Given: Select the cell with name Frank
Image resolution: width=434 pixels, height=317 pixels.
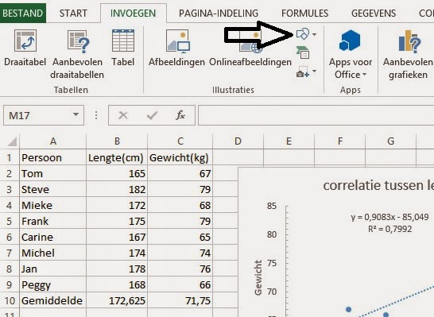Looking at the screenshot, I should 53,222.
